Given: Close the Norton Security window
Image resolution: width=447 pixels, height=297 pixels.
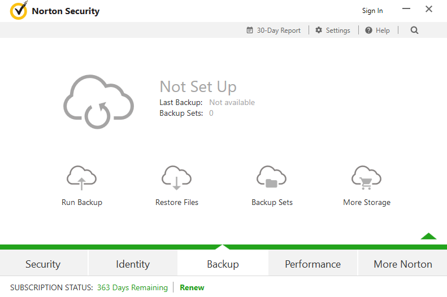Looking at the screenshot, I should coord(429,9).
